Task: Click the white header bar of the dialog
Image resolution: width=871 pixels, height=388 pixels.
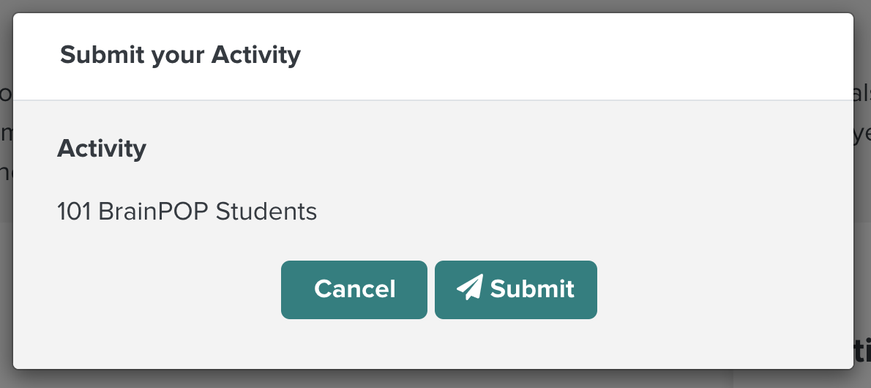Action: [x=433, y=56]
